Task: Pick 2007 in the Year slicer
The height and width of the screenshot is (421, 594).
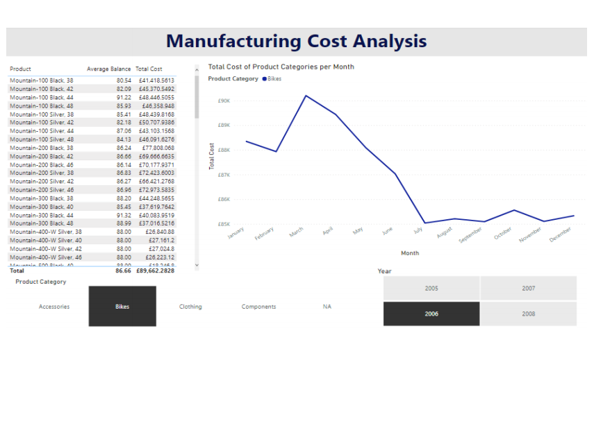Action: tap(529, 288)
